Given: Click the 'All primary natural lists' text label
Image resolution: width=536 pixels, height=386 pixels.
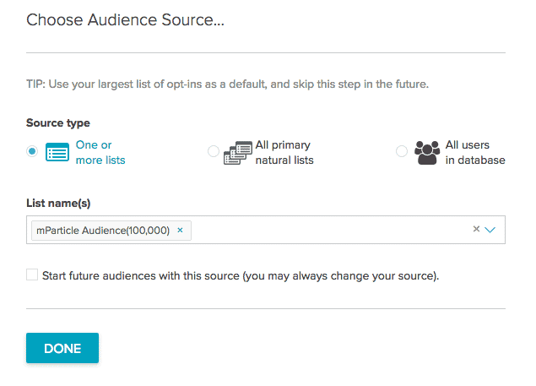Looking at the screenshot, I should (284, 152).
